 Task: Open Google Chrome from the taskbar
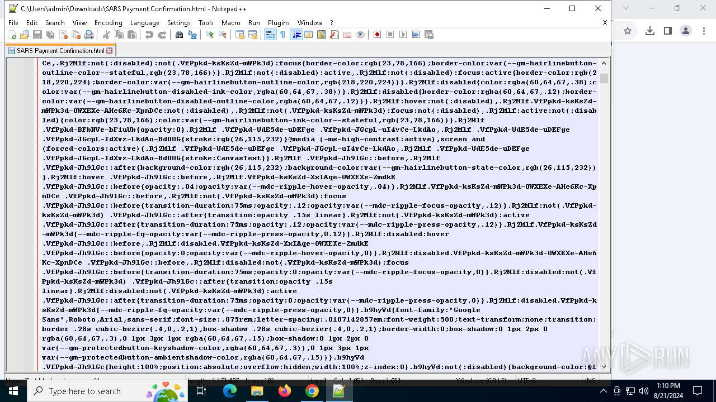[x=312, y=391]
